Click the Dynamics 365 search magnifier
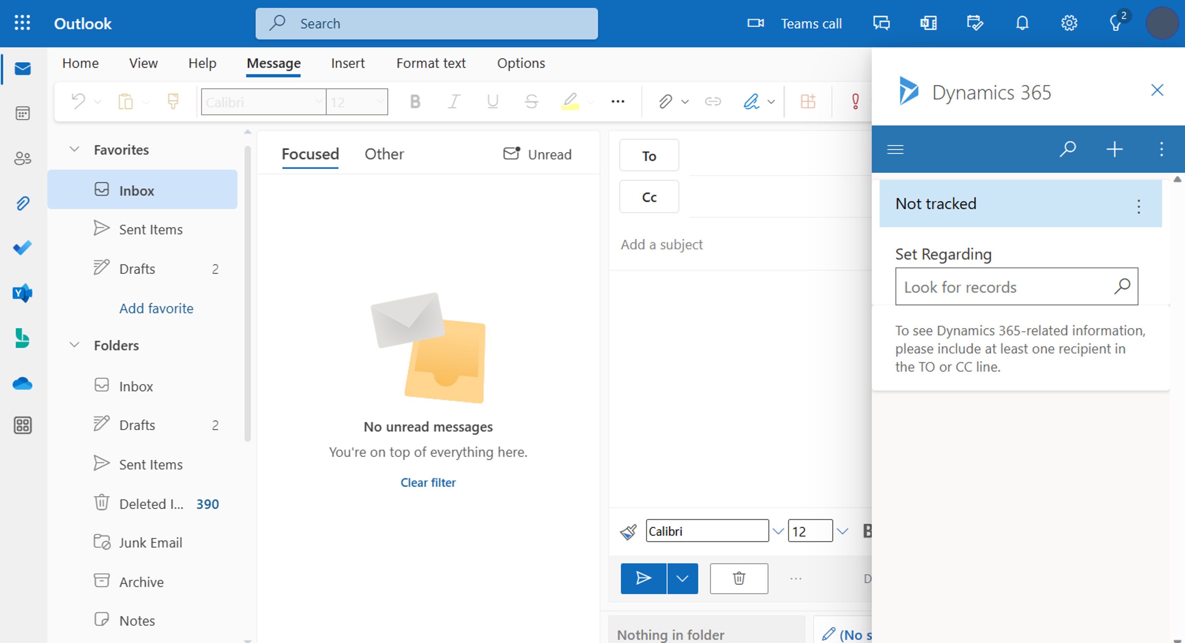Image resolution: width=1185 pixels, height=643 pixels. click(1067, 149)
